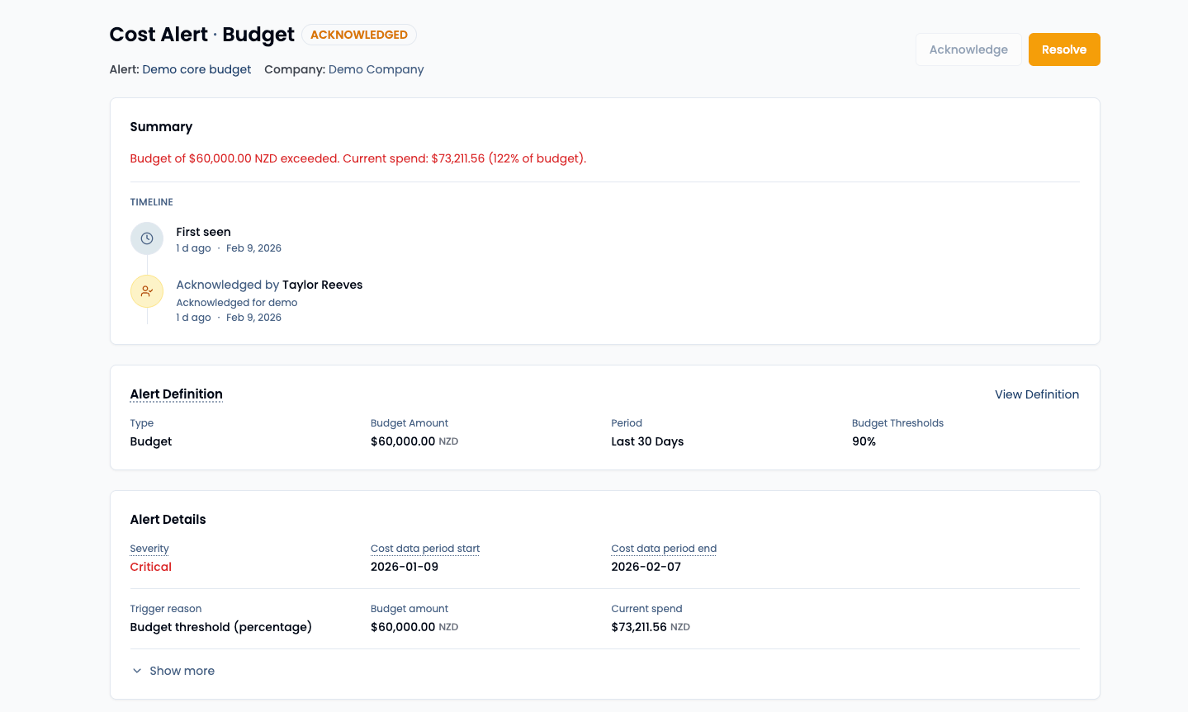Click the chevron next to Show more
This screenshot has width=1188, height=712.
coord(136,671)
